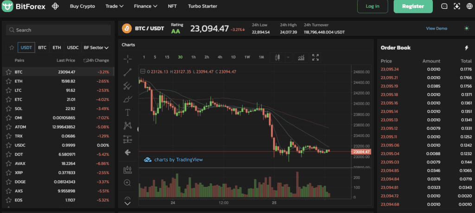The image size is (475, 213).
Task: Set chart interval to 1h
Action: click(x=193, y=57)
